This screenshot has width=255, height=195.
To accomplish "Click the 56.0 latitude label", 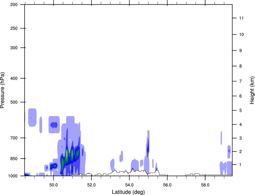I will tap(167, 185).
